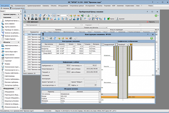This screenshot has width=169, height=113.
Task: Open График бурения in the sidebar
Action: click(x=8, y=39)
